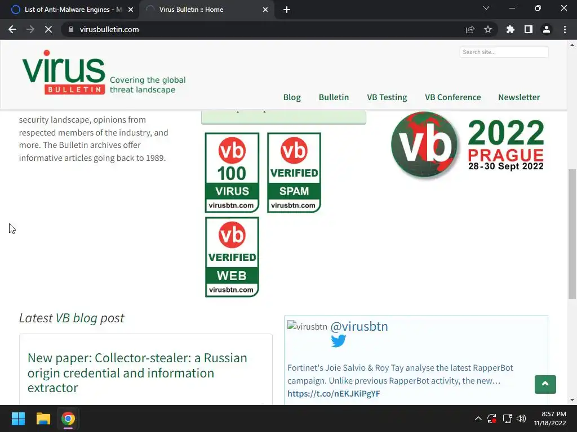The height and width of the screenshot is (432, 577).
Task: View site info via the padlock icon
Action: pyautogui.click(x=71, y=29)
